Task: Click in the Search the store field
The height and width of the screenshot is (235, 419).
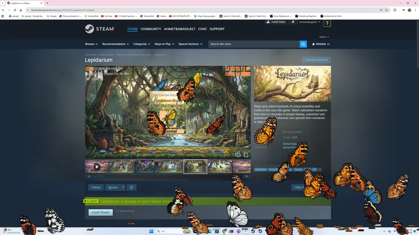Action: (x=254, y=44)
